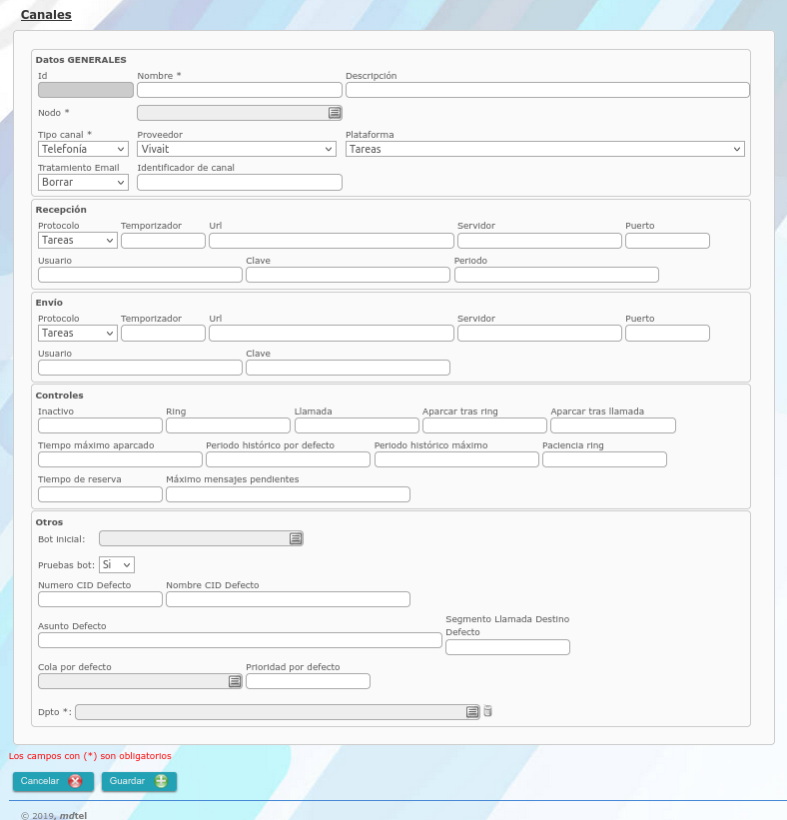Click the Envío Clave field

[348, 368]
